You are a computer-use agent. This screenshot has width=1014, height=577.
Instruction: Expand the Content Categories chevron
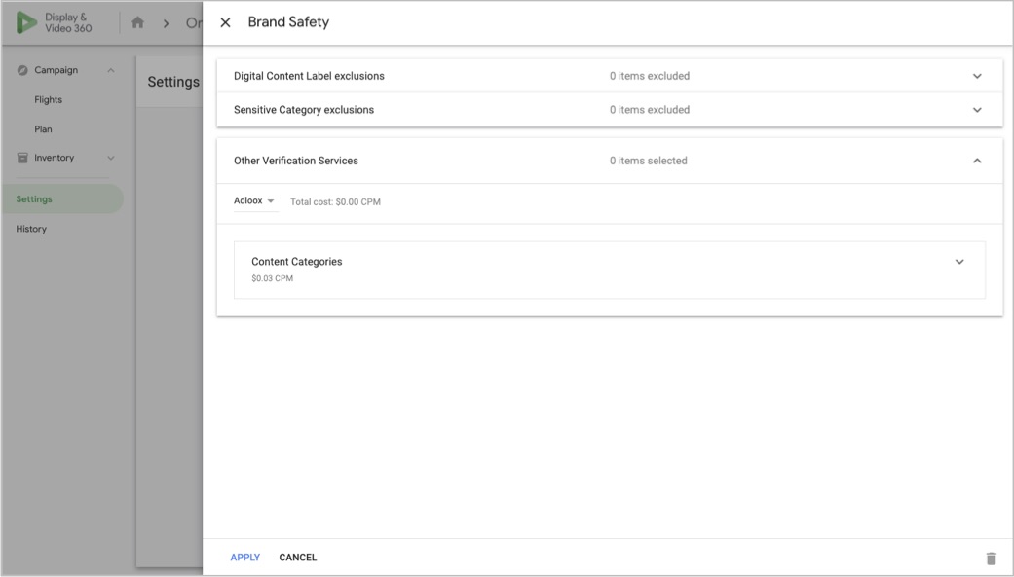pos(959,262)
